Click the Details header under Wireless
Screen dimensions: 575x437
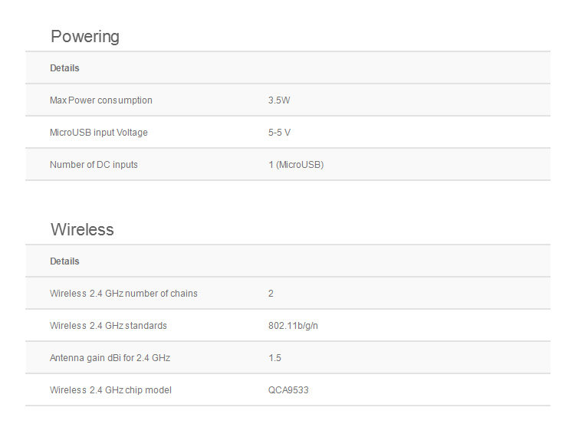[x=64, y=261]
